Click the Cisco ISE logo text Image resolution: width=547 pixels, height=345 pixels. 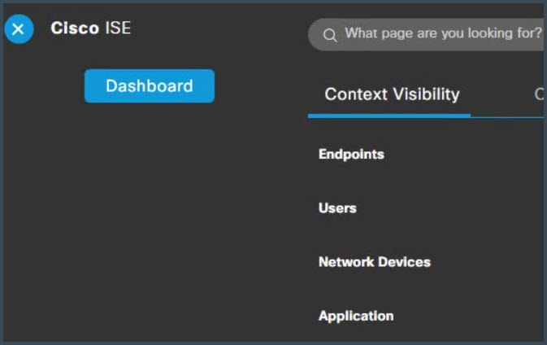91,28
